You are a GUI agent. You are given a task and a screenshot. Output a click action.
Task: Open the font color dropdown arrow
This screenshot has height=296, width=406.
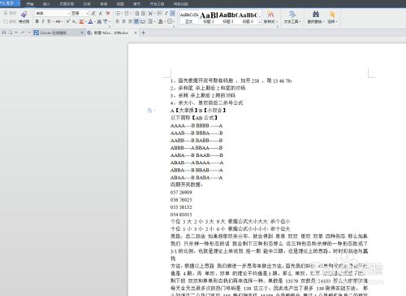[95, 22]
